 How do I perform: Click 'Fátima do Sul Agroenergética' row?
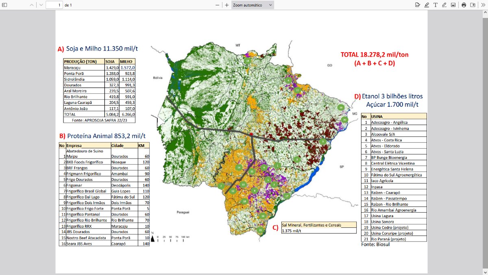(x=394, y=175)
